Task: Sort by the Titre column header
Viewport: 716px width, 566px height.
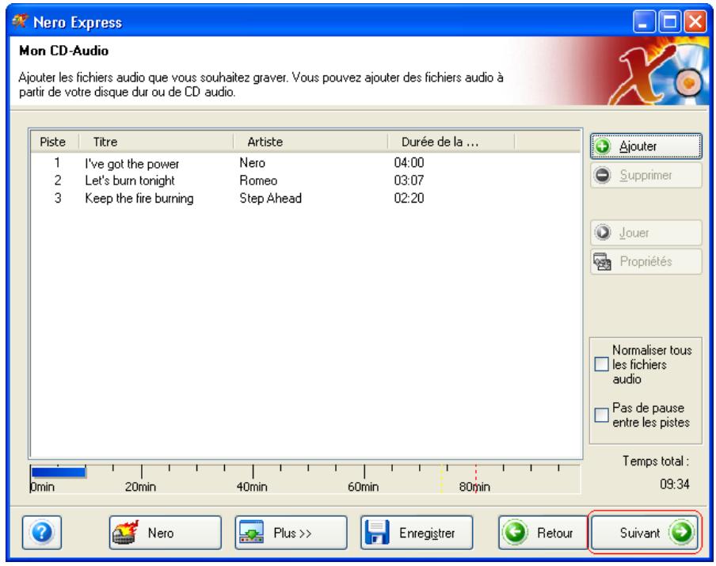Action: [156, 142]
